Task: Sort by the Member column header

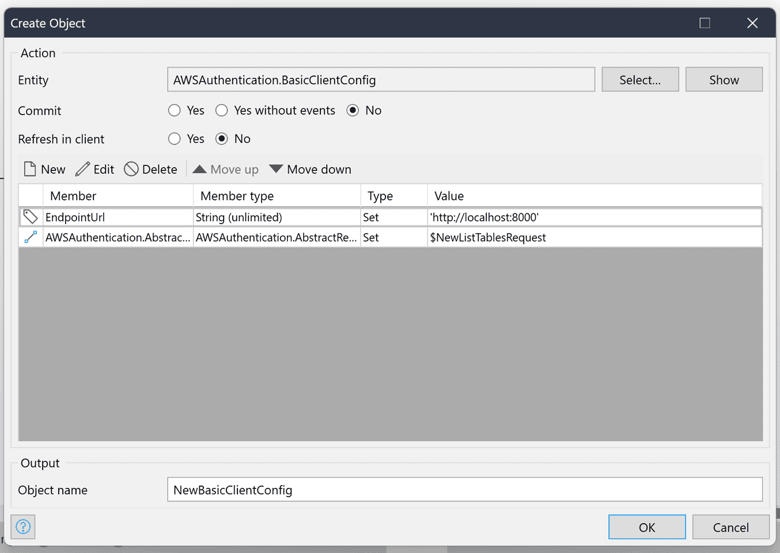Action: [118, 196]
